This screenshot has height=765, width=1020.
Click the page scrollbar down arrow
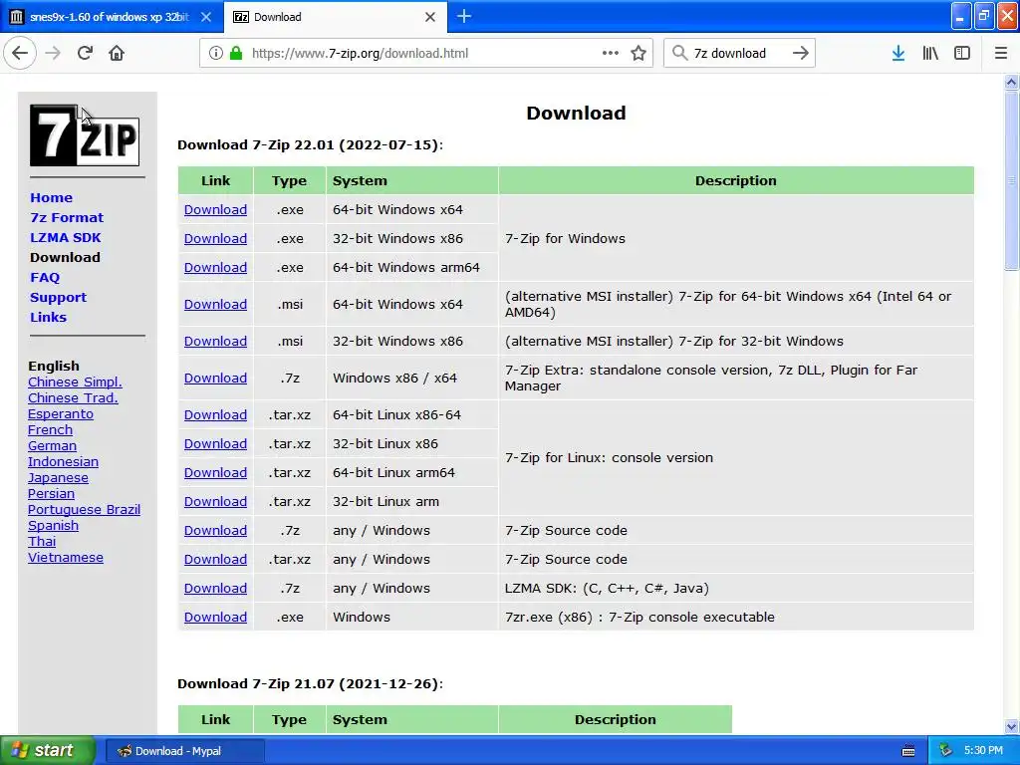(1011, 726)
